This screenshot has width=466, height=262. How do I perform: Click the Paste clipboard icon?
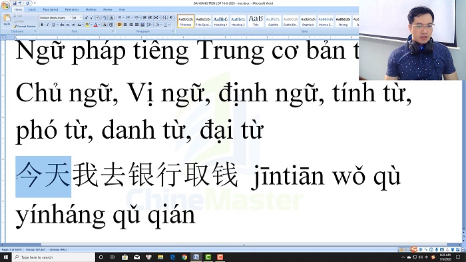(7, 17)
